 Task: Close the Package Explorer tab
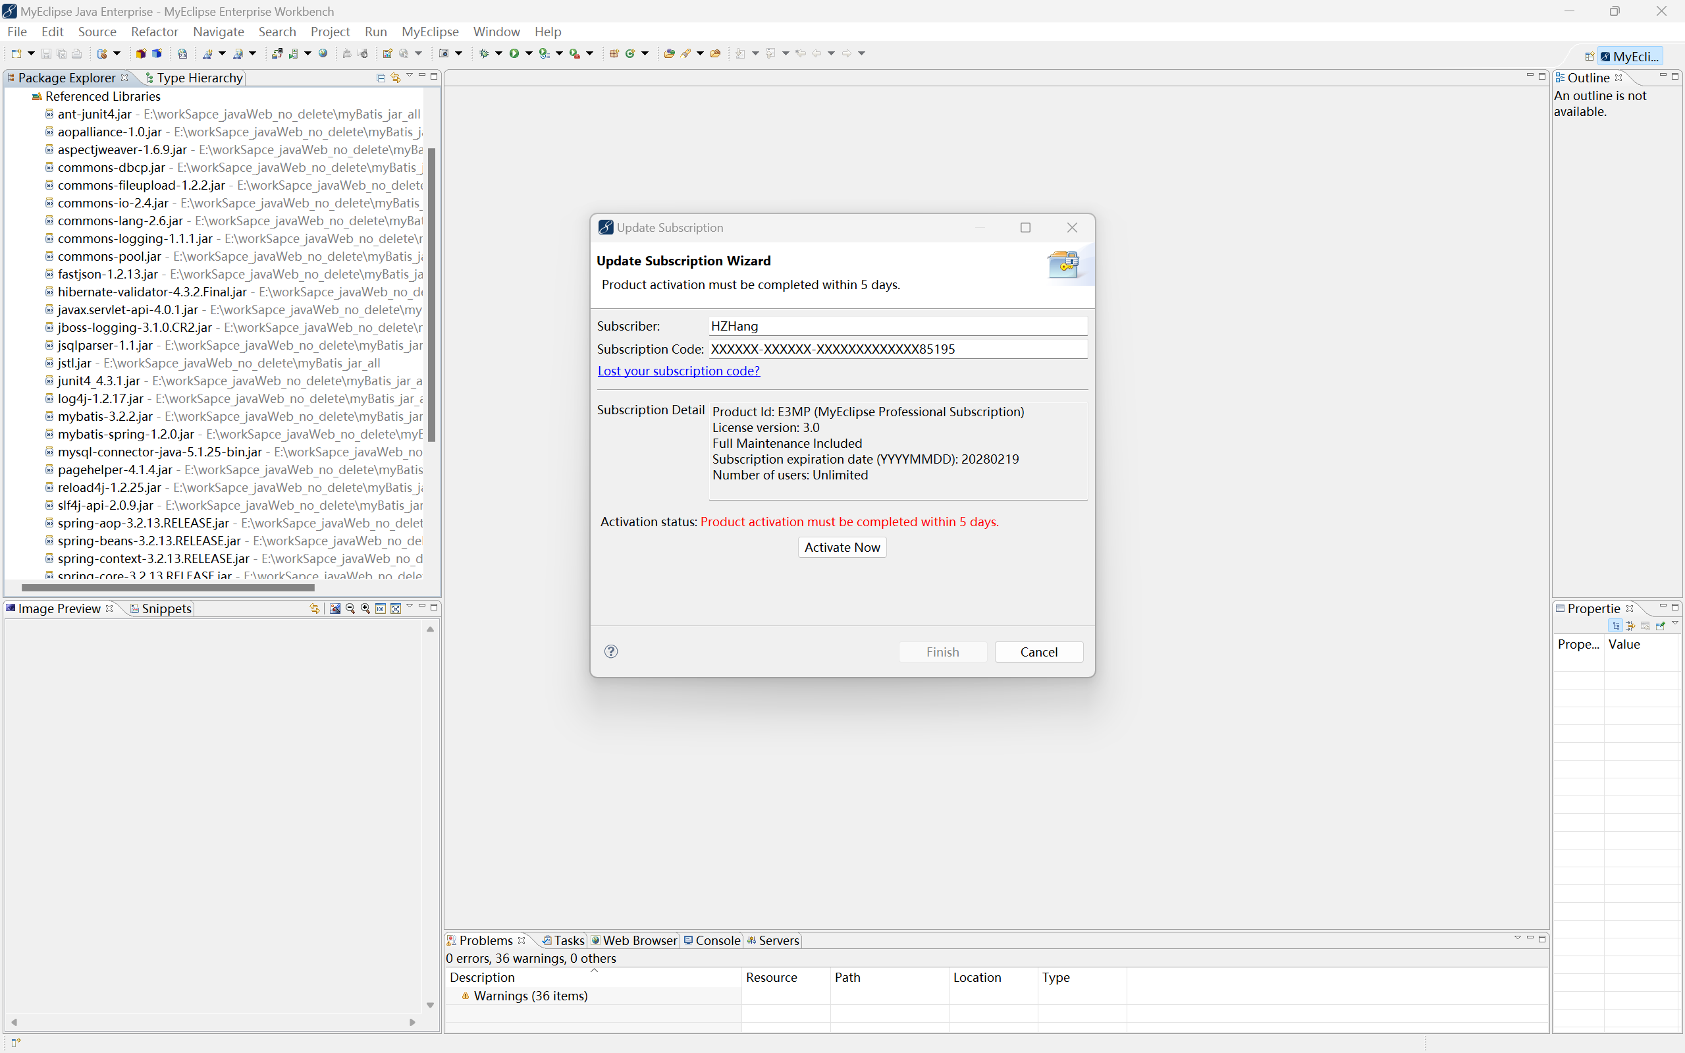(124, 77)
